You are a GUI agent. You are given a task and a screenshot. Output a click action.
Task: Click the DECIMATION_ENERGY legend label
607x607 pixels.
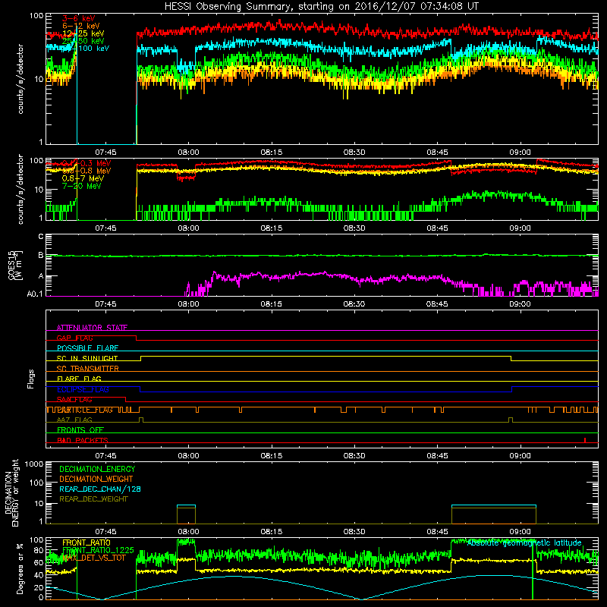coord(97,469)
